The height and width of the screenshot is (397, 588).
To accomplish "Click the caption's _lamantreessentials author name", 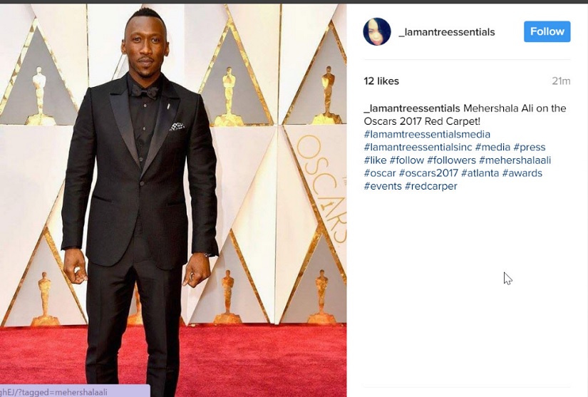I will 412,108.
